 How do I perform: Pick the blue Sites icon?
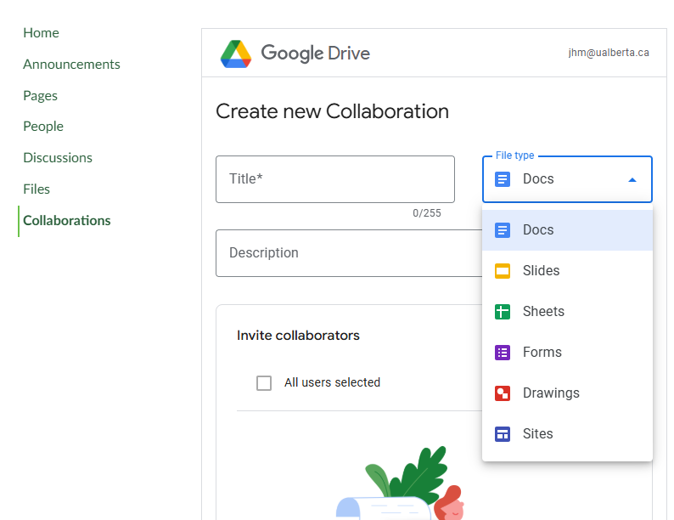pyautogui.click(x=503, y=434)
